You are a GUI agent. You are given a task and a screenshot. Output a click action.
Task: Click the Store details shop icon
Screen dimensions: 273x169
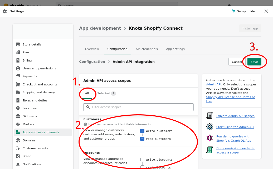(x=18, y=44)
